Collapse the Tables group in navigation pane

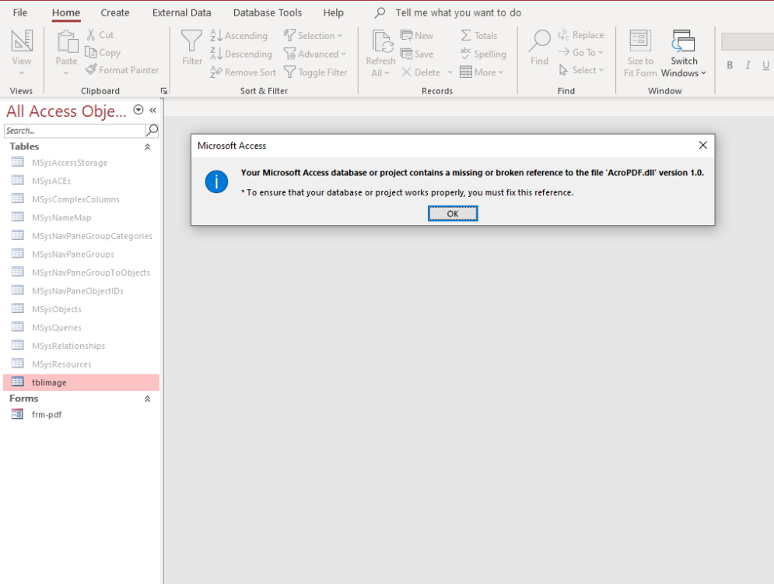tap(148, 146)
